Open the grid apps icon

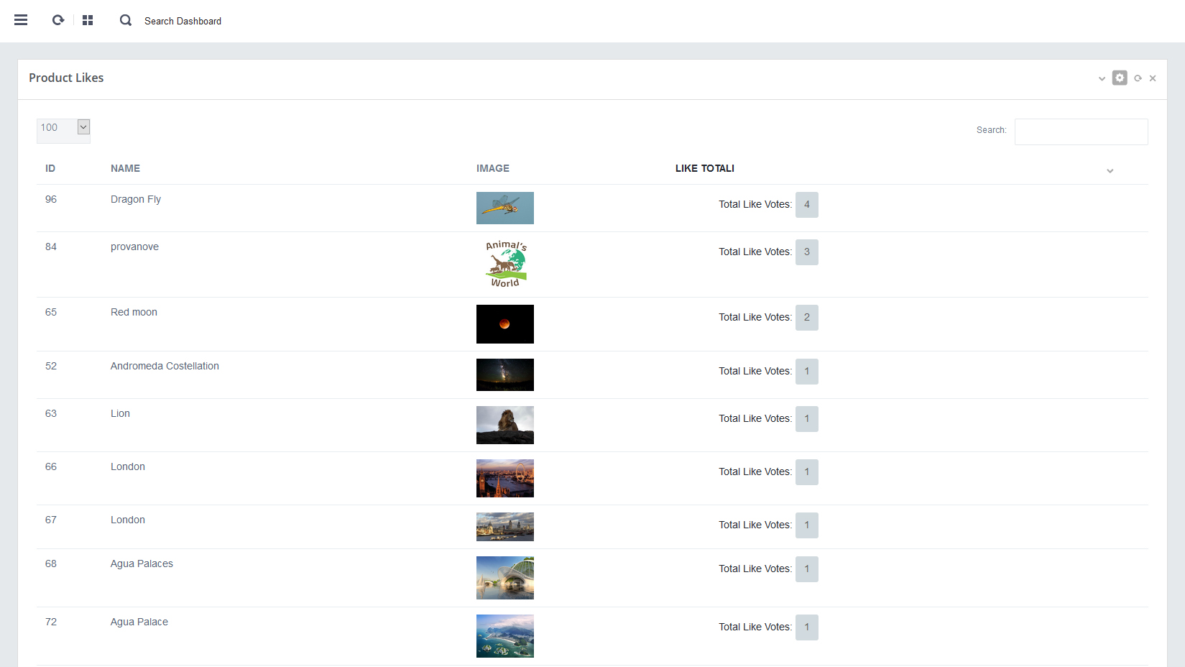point(88,20)
